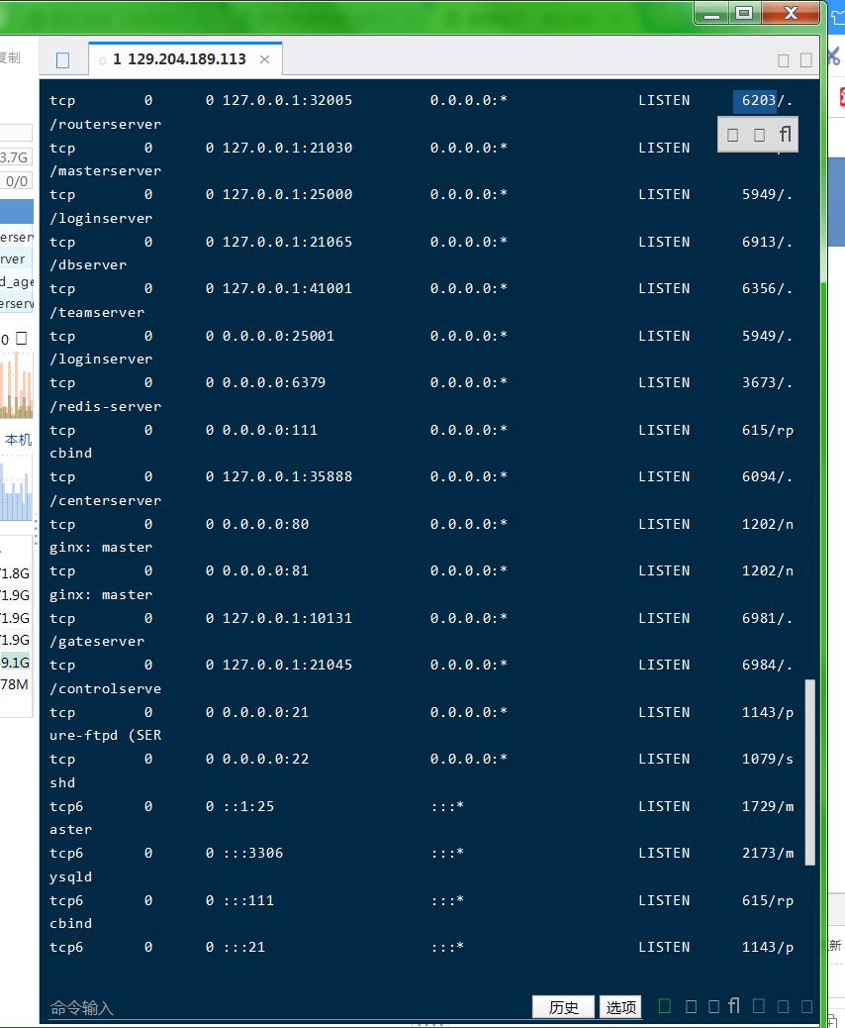Click the icon immediately right of the green status icon

pyautogui.click(x=691, y=1006)
